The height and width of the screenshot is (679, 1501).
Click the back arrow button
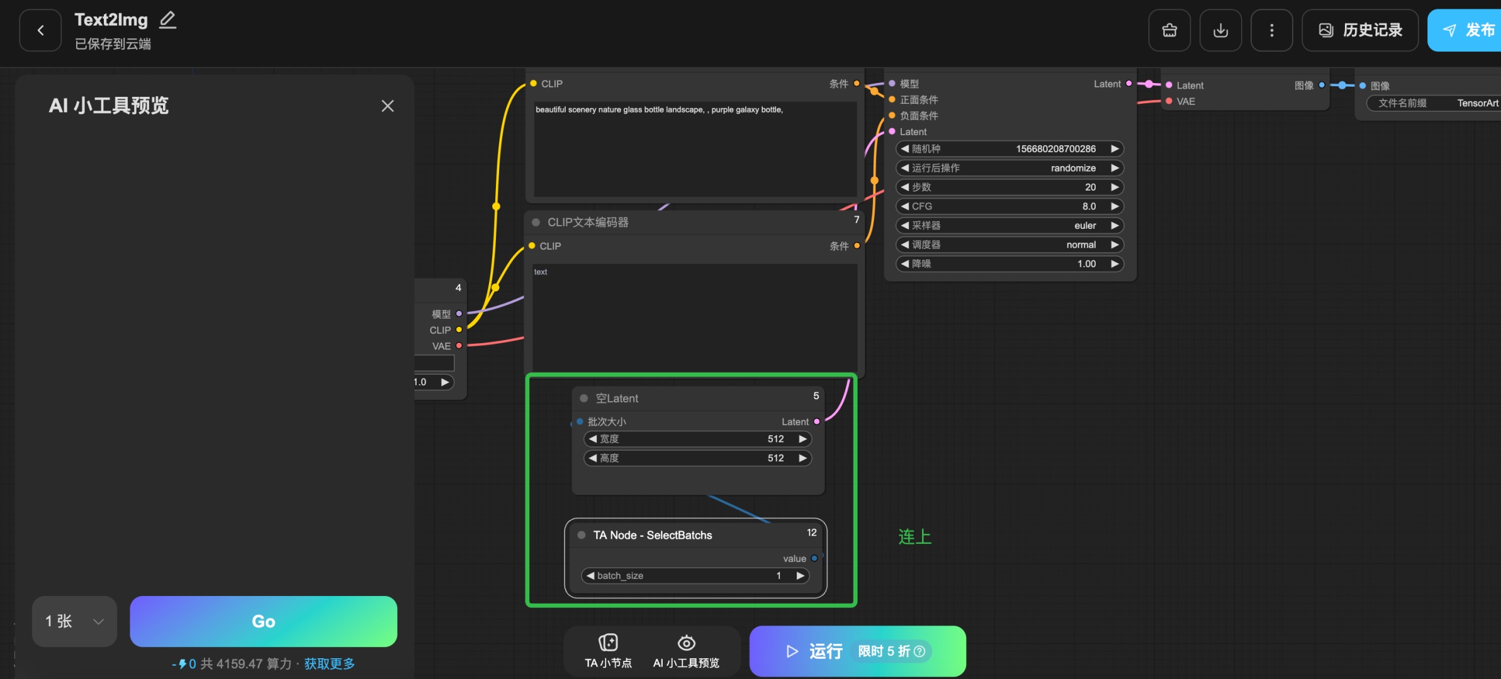(40, 30)
